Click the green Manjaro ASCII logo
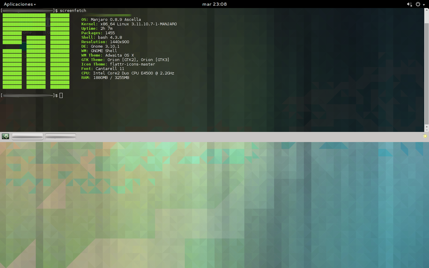Viewport: 429px width, 268px height. click(36, 51)
